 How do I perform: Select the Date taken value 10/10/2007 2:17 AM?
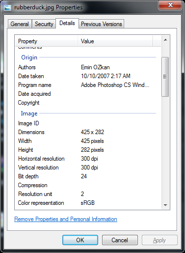pyautogui.click(x=106, y=76)
